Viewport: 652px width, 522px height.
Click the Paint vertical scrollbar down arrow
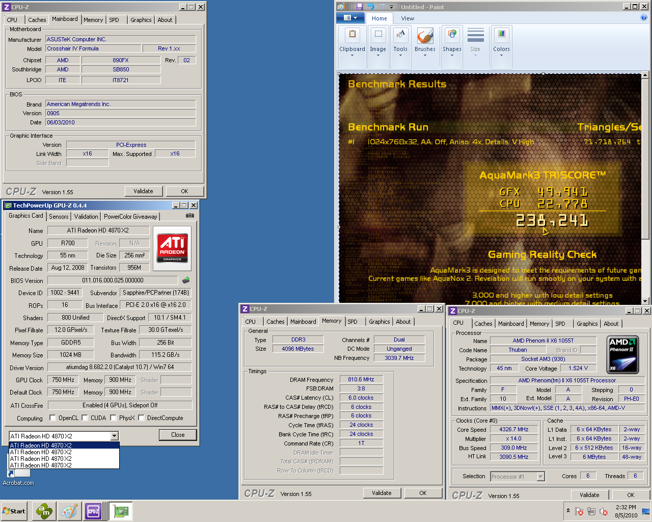pyautogui.click(x=645, y=301)
